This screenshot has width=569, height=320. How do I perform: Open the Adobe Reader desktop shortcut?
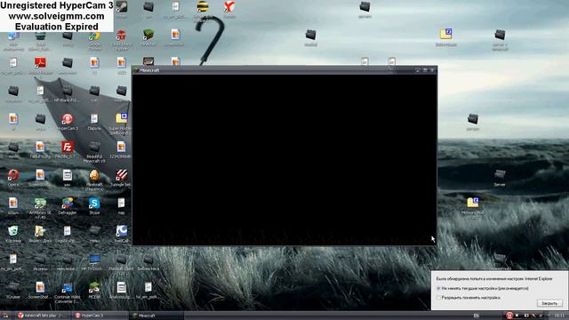(40, 63)
